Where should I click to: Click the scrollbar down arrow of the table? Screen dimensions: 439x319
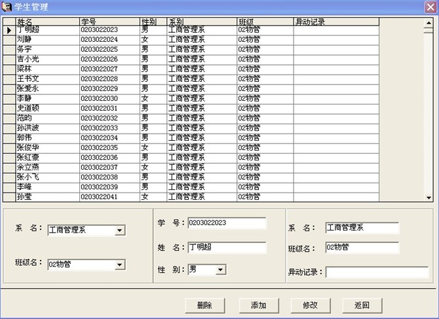coord(429,198)
